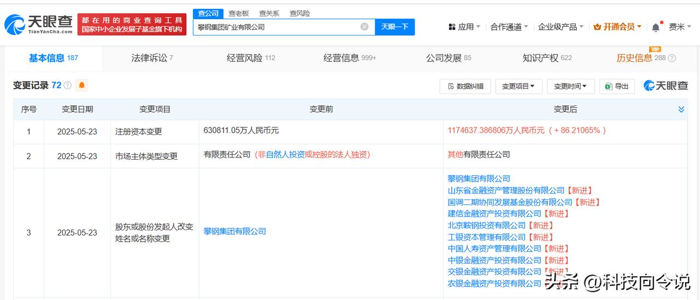Open the 变更项目 filter dropdown
The width and height of the screenshot is (700, 300).
click(x=518, y=86)
